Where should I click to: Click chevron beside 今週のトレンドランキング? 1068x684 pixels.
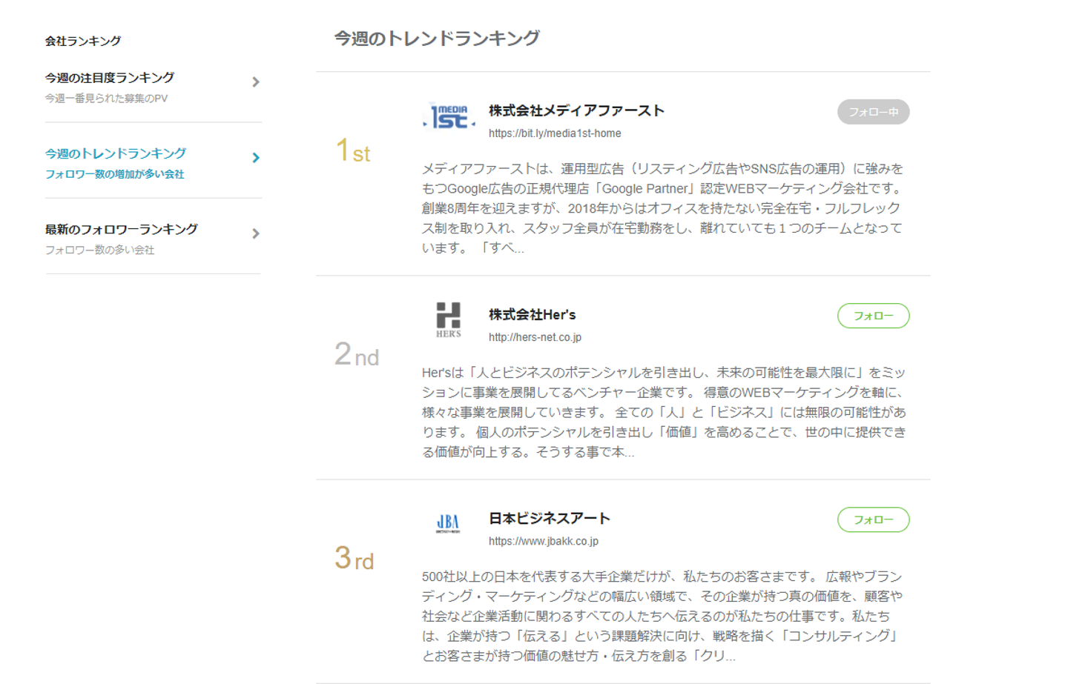coord(256,158)
